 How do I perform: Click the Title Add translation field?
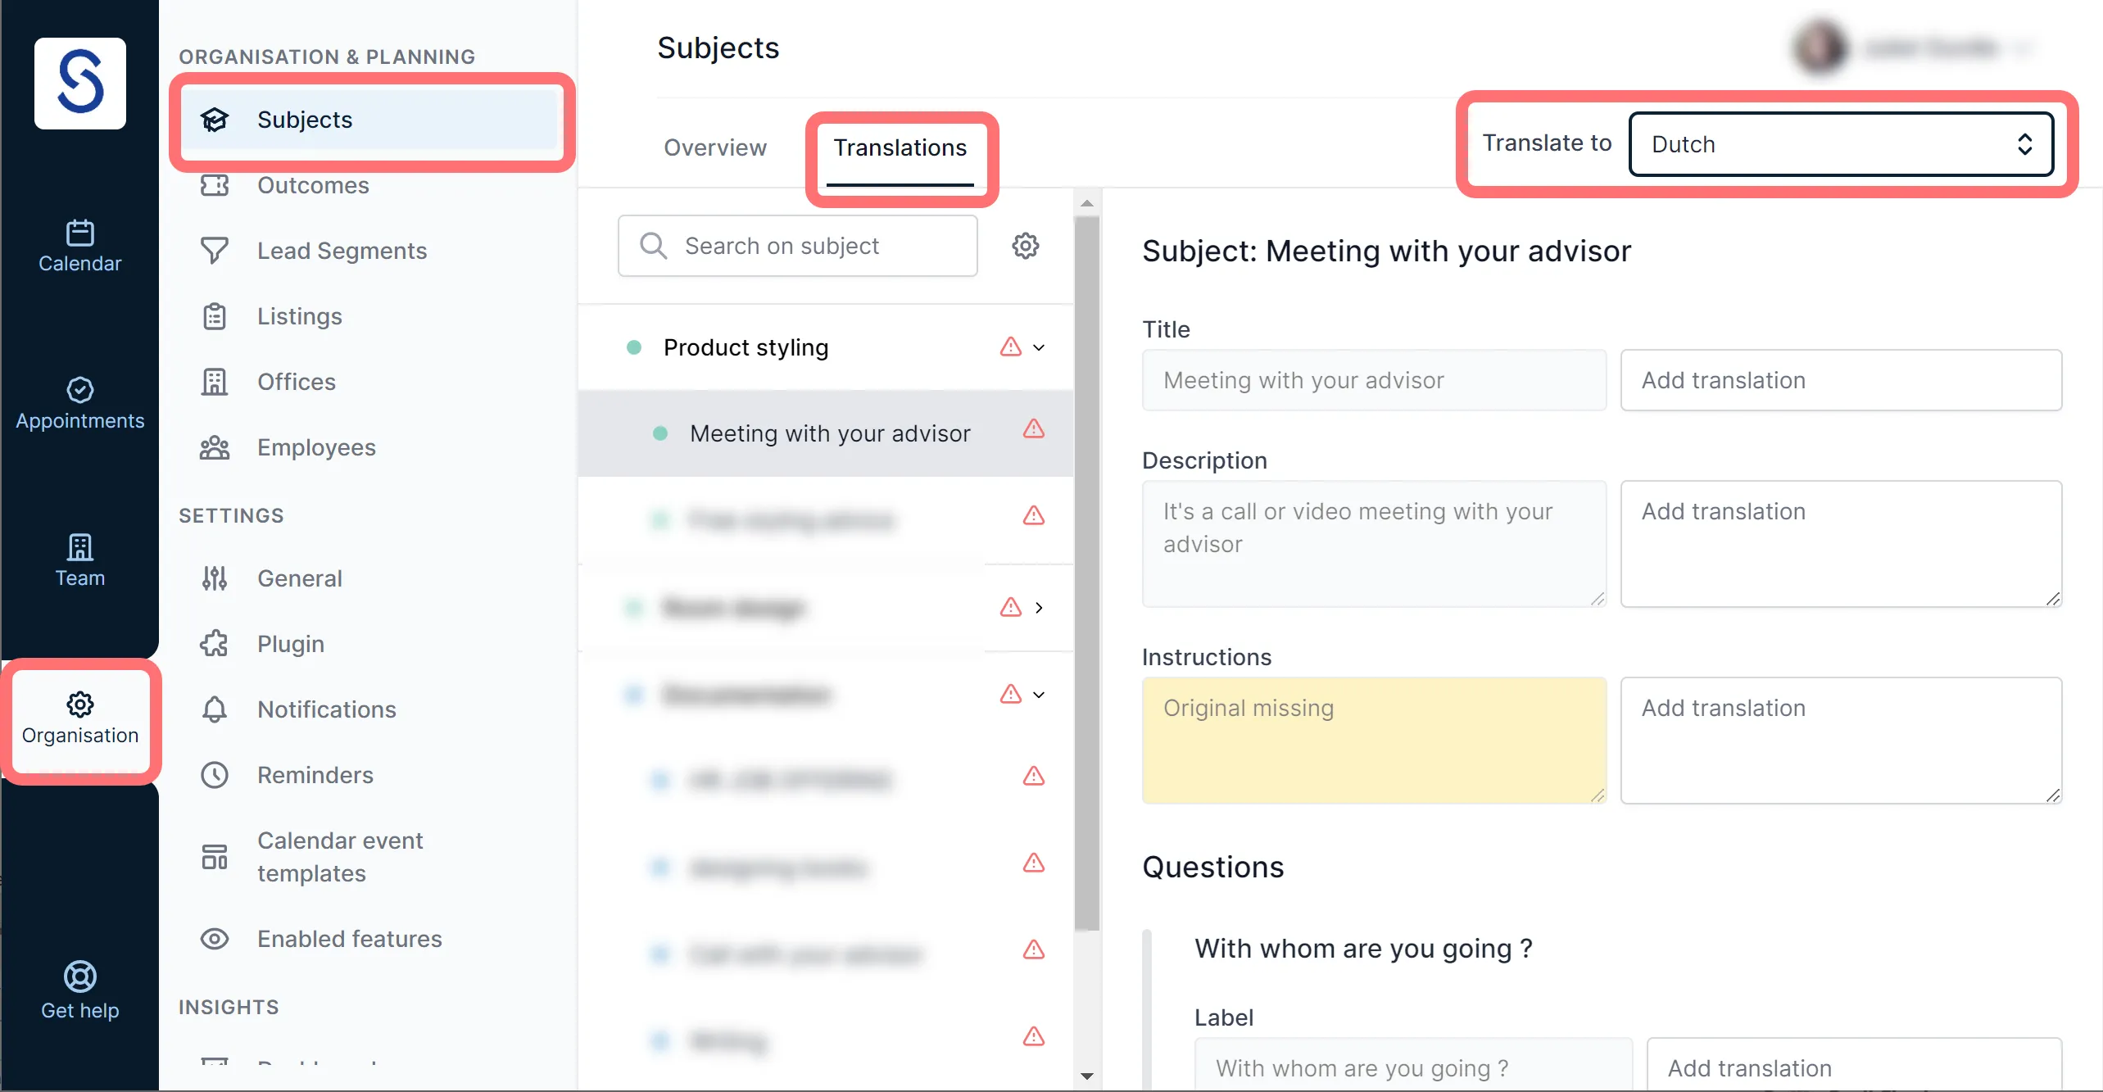pos(1841,380)
